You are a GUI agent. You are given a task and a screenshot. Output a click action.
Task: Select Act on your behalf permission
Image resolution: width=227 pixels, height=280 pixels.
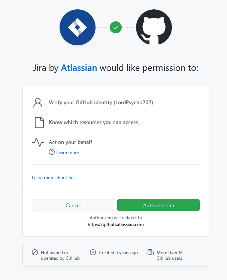pos(70,142)
